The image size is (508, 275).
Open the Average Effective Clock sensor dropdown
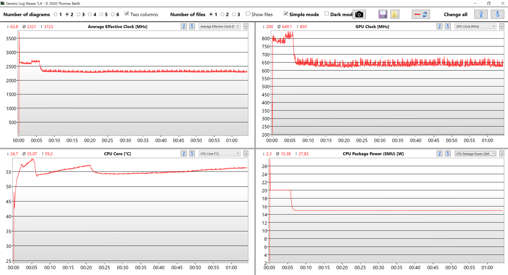pyautogui.click(x=219, y=26)
